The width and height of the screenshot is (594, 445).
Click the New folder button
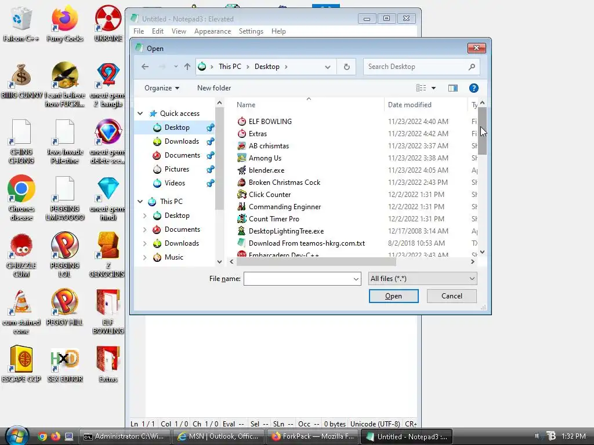[x=214, y=88]
